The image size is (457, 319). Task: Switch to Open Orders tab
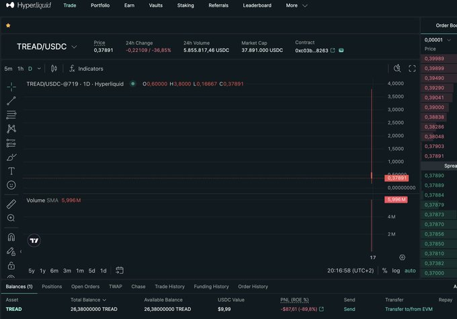click(x=85, y=286)
